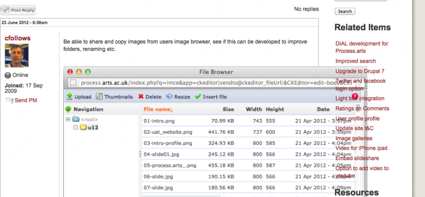This screenshot has height=197, width=425.
Task: Collapse the <root> folder node
Action: 68,119
